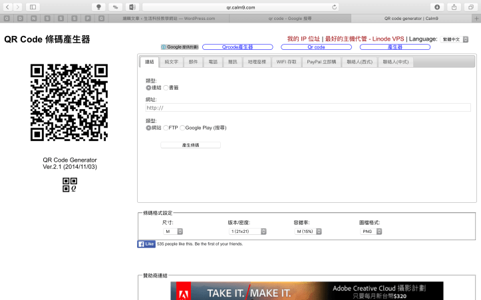Switch to the 'qr code - Google 搜尋' tab
481x300 pixels.
(x=290, y=19)
